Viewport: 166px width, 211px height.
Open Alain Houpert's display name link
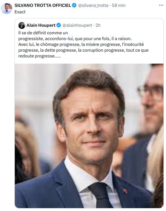click(41, 25)
